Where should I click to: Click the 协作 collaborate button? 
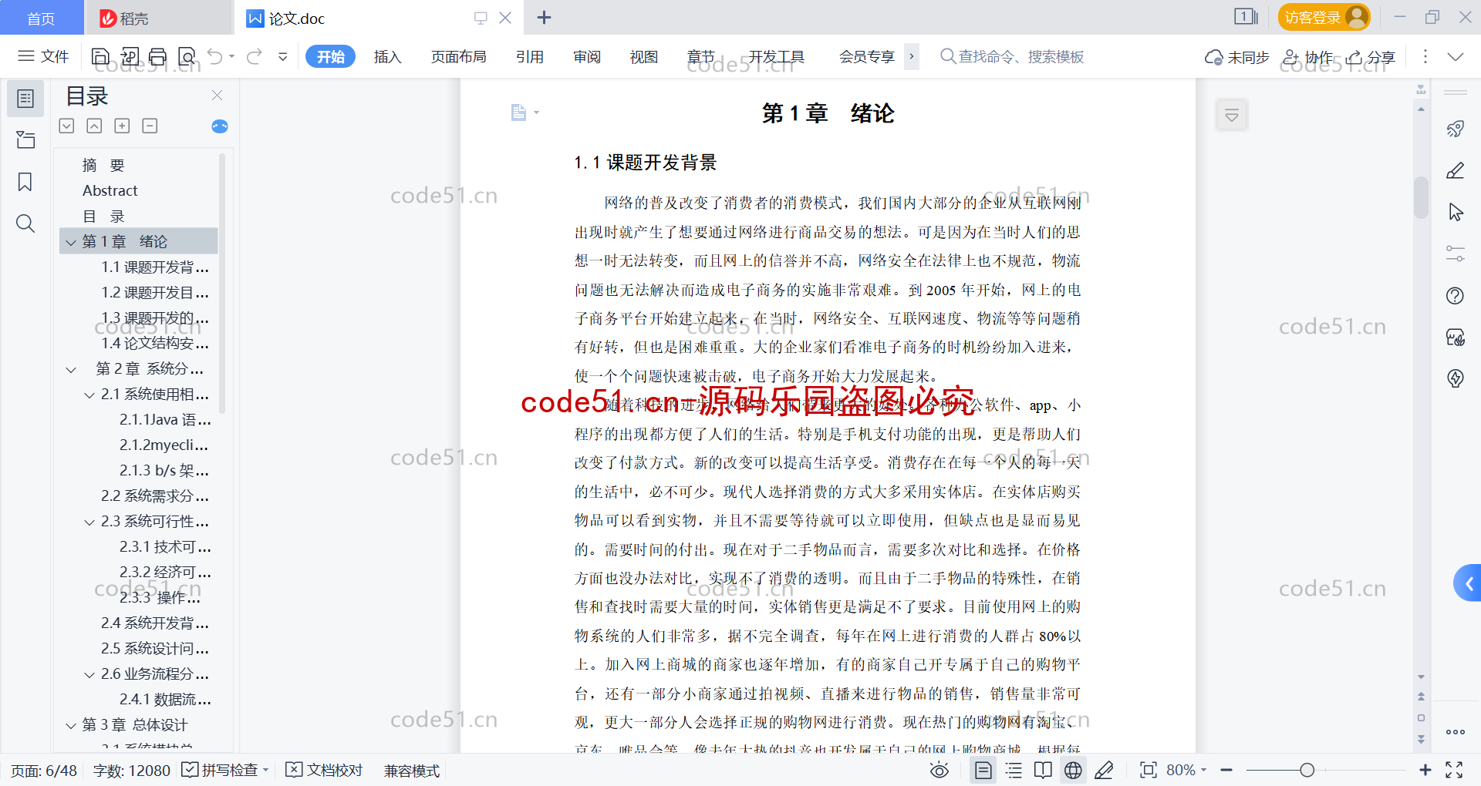tap(1307, 56)
